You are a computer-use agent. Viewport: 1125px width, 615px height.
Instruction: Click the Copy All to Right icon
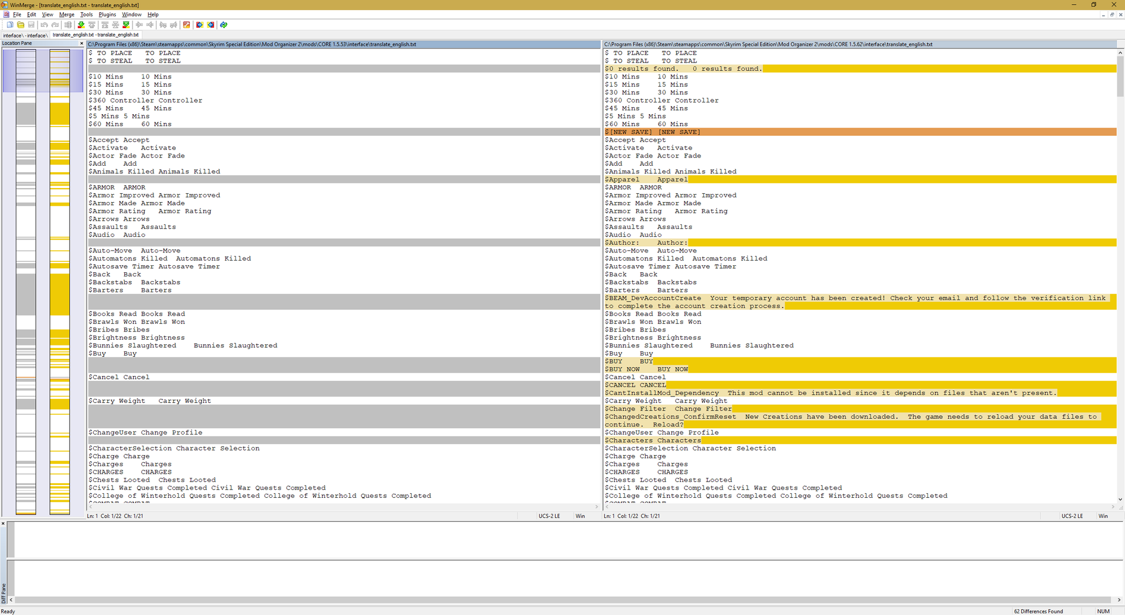200,25
